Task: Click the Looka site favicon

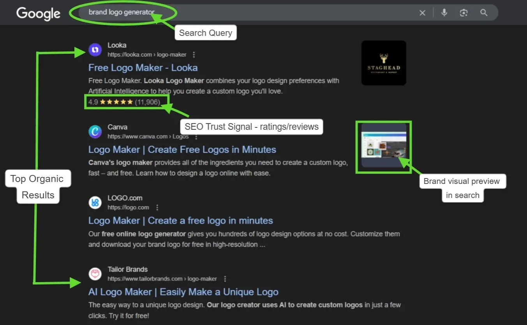Action: click(95, 50)
